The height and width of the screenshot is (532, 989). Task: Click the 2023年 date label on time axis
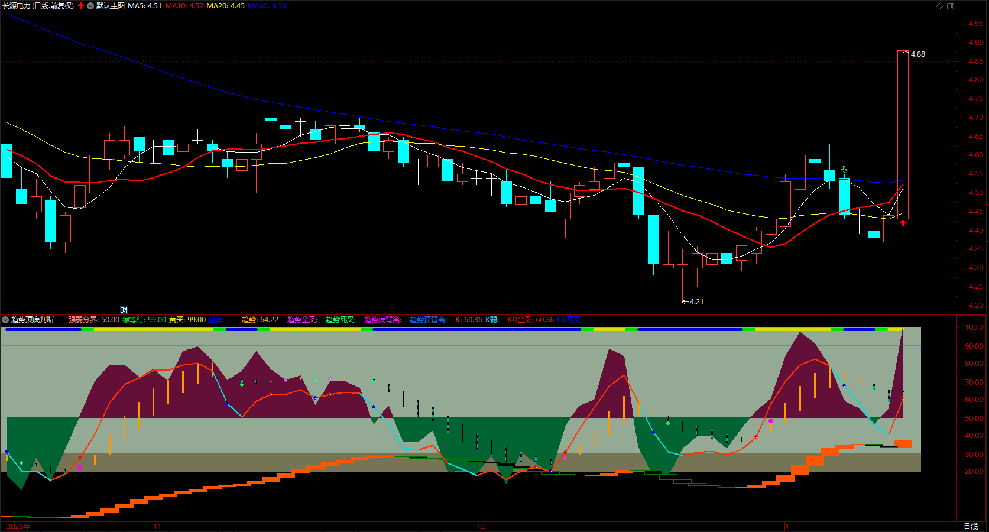click(18, 526)
